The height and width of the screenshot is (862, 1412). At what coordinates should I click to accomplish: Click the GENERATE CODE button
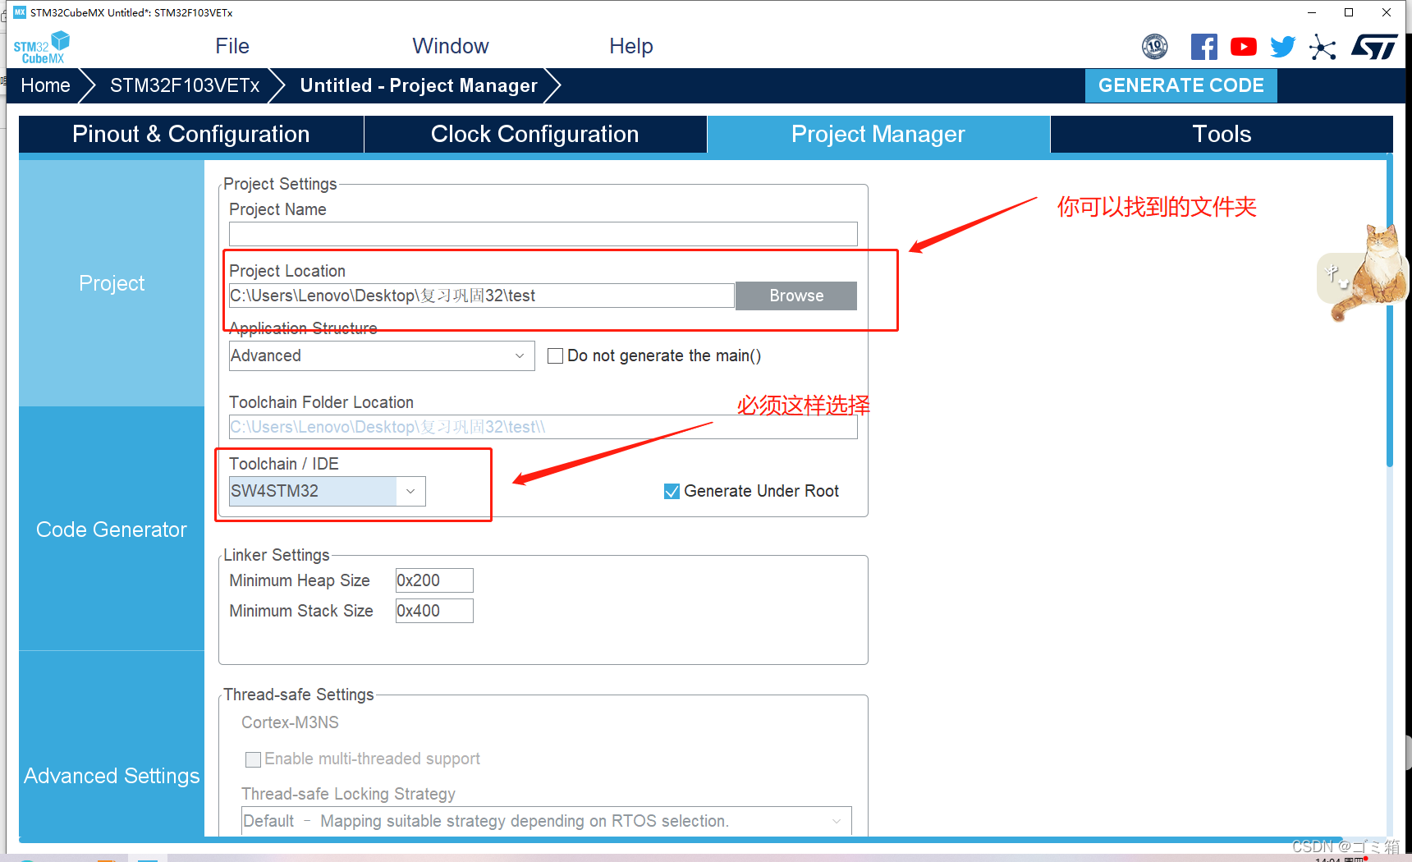coord(1180,85)
